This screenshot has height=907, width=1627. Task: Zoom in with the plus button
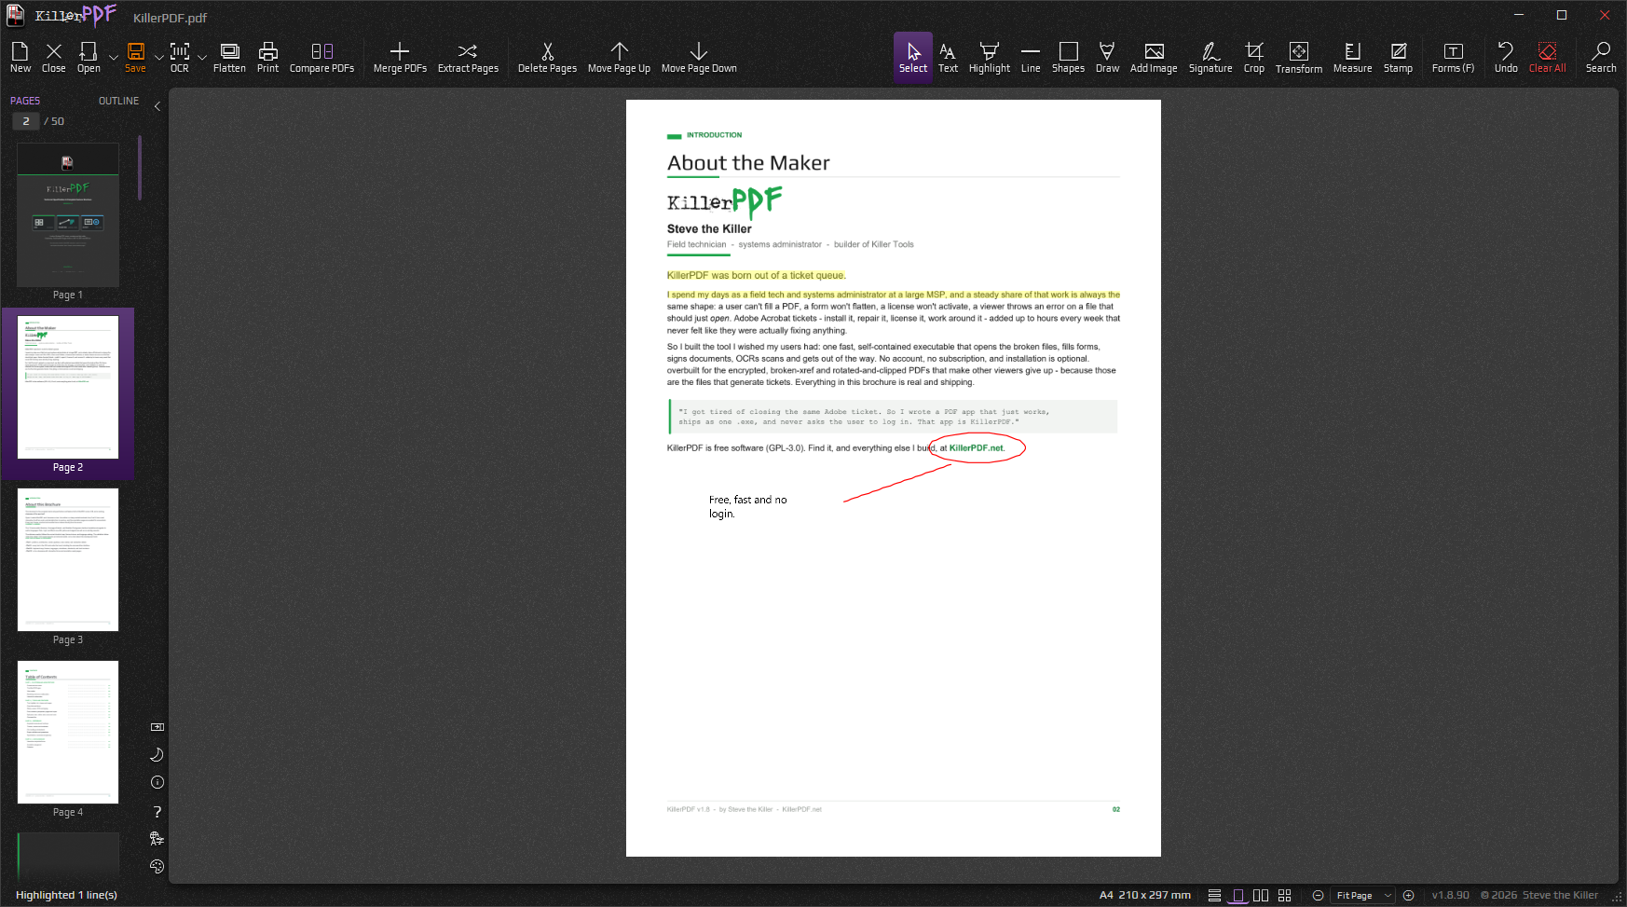pyautogui.click(x=1409, y=895)
